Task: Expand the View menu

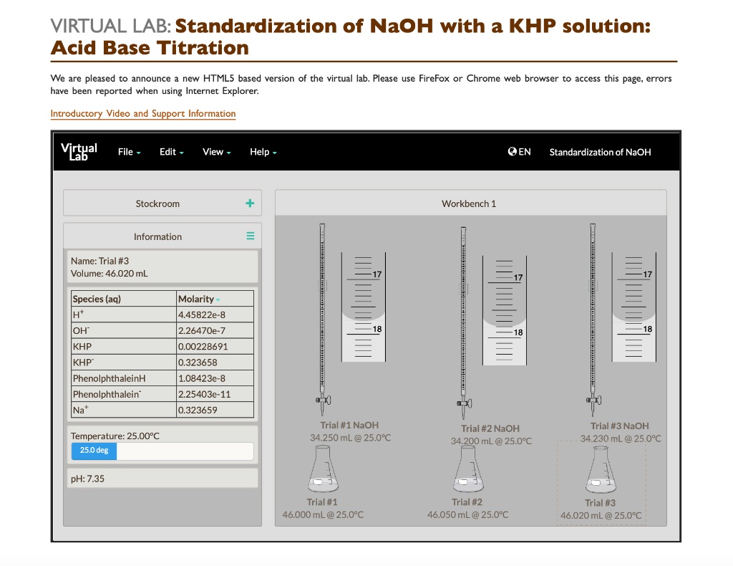Action: (216, 152)
